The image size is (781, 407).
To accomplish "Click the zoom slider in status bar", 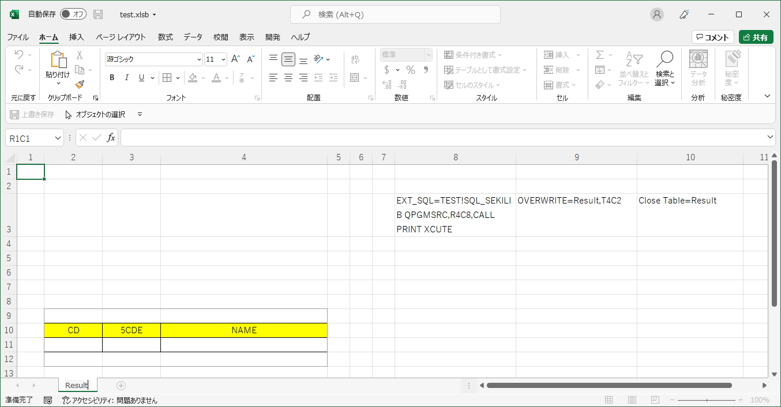I will 708,400.
